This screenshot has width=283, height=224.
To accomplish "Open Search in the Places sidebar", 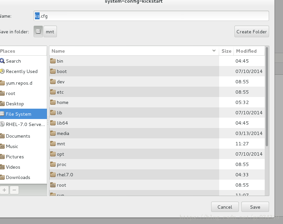I will click(13, 61).
